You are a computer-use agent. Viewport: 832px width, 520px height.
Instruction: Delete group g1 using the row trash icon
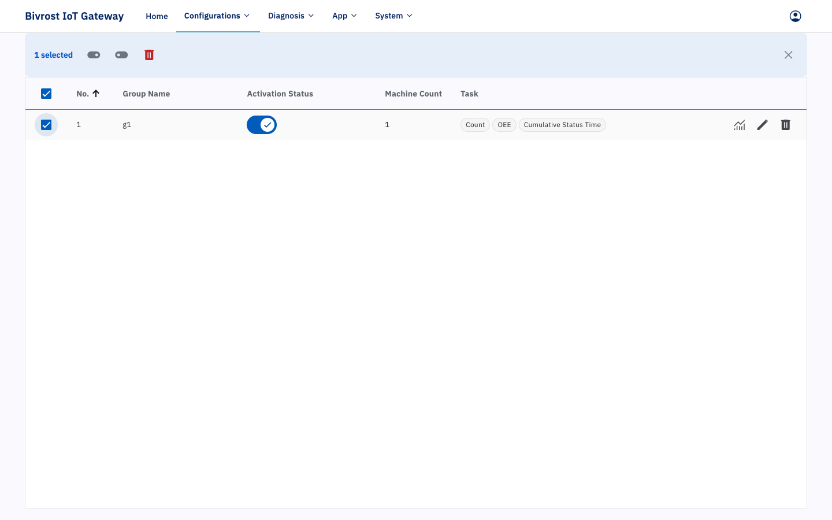[786, 125]
